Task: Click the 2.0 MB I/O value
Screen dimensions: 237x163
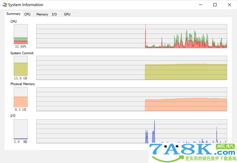Action: point(21,142)
